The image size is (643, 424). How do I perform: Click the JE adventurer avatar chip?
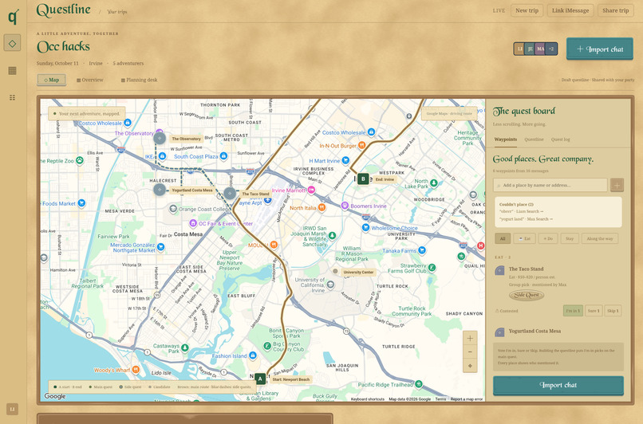tap(530, 49)
